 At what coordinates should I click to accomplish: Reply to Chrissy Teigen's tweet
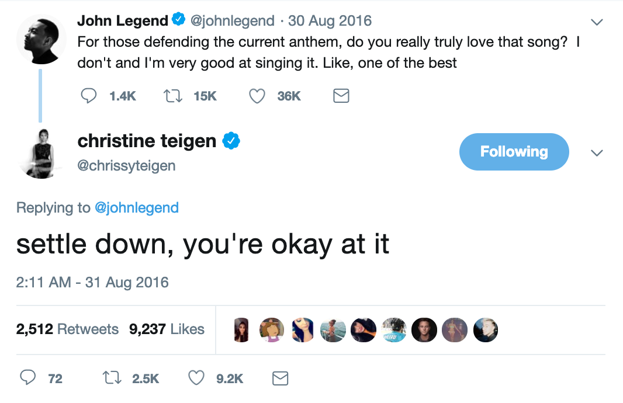[x=28, y=378]
